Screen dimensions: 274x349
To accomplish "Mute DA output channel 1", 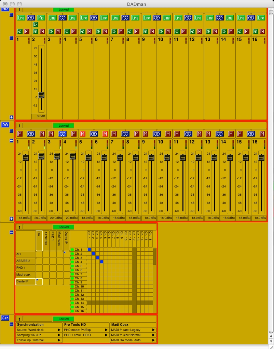I will click(x=20, y=134).
